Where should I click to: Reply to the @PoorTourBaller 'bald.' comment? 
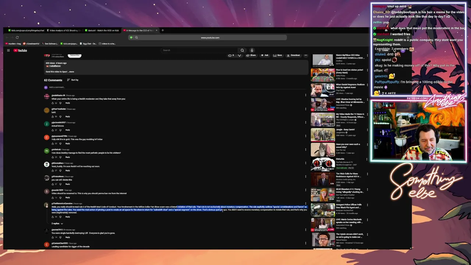click(x=68, y=117)
